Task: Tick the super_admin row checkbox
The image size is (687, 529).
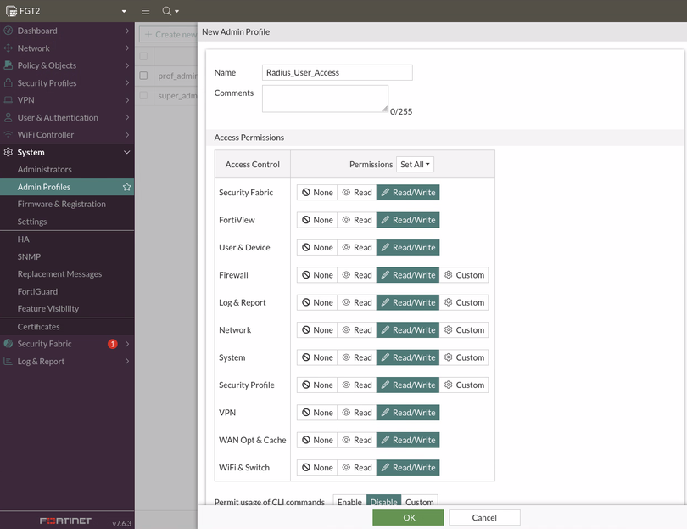Action: point(143,95)
